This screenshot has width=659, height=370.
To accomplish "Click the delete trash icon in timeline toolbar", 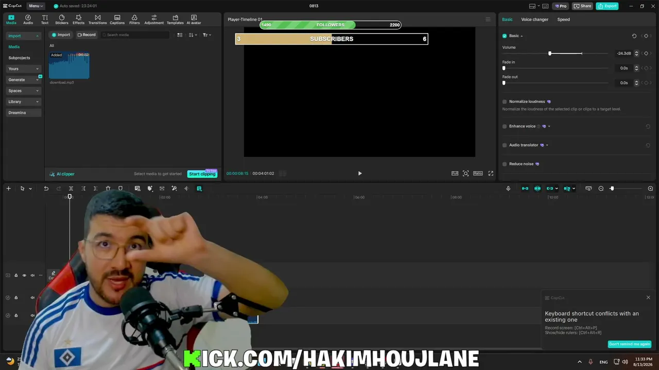I will [108, 189].
